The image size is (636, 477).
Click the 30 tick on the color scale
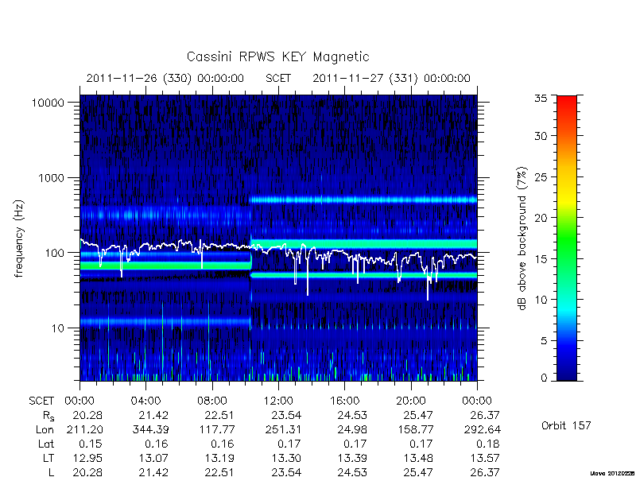(x=541, y=136)
